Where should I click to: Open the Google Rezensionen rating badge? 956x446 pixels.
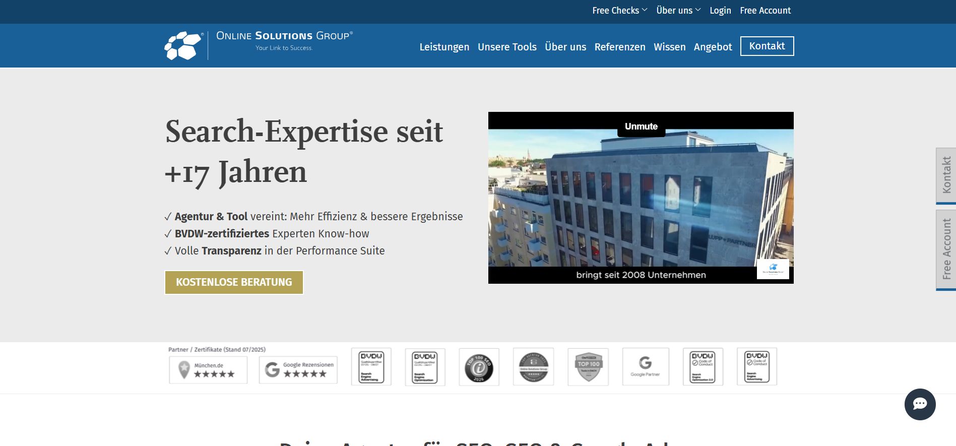point(298,370)
